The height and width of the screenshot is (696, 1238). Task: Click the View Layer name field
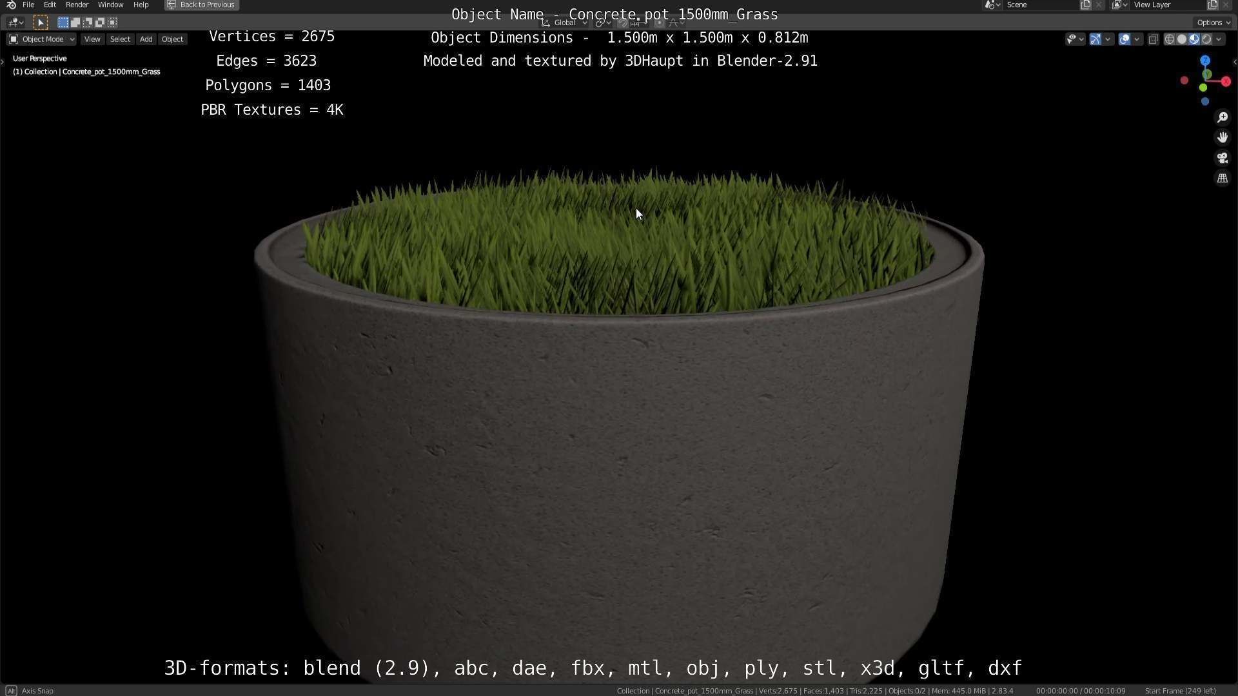click(1168, 5)
